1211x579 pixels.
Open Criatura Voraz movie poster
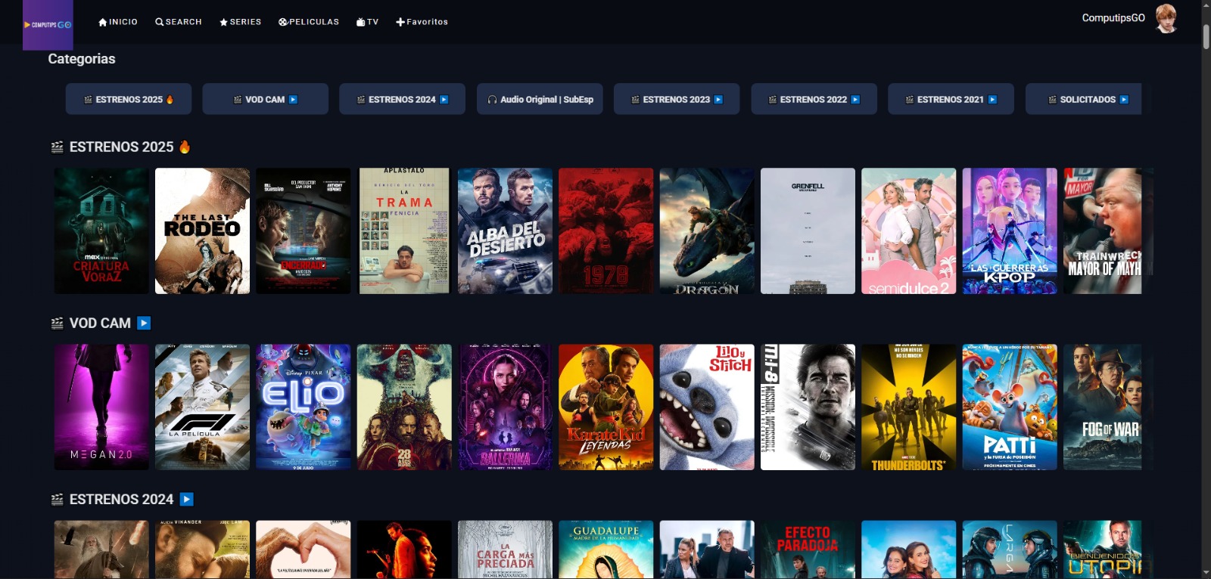point(101,231)
